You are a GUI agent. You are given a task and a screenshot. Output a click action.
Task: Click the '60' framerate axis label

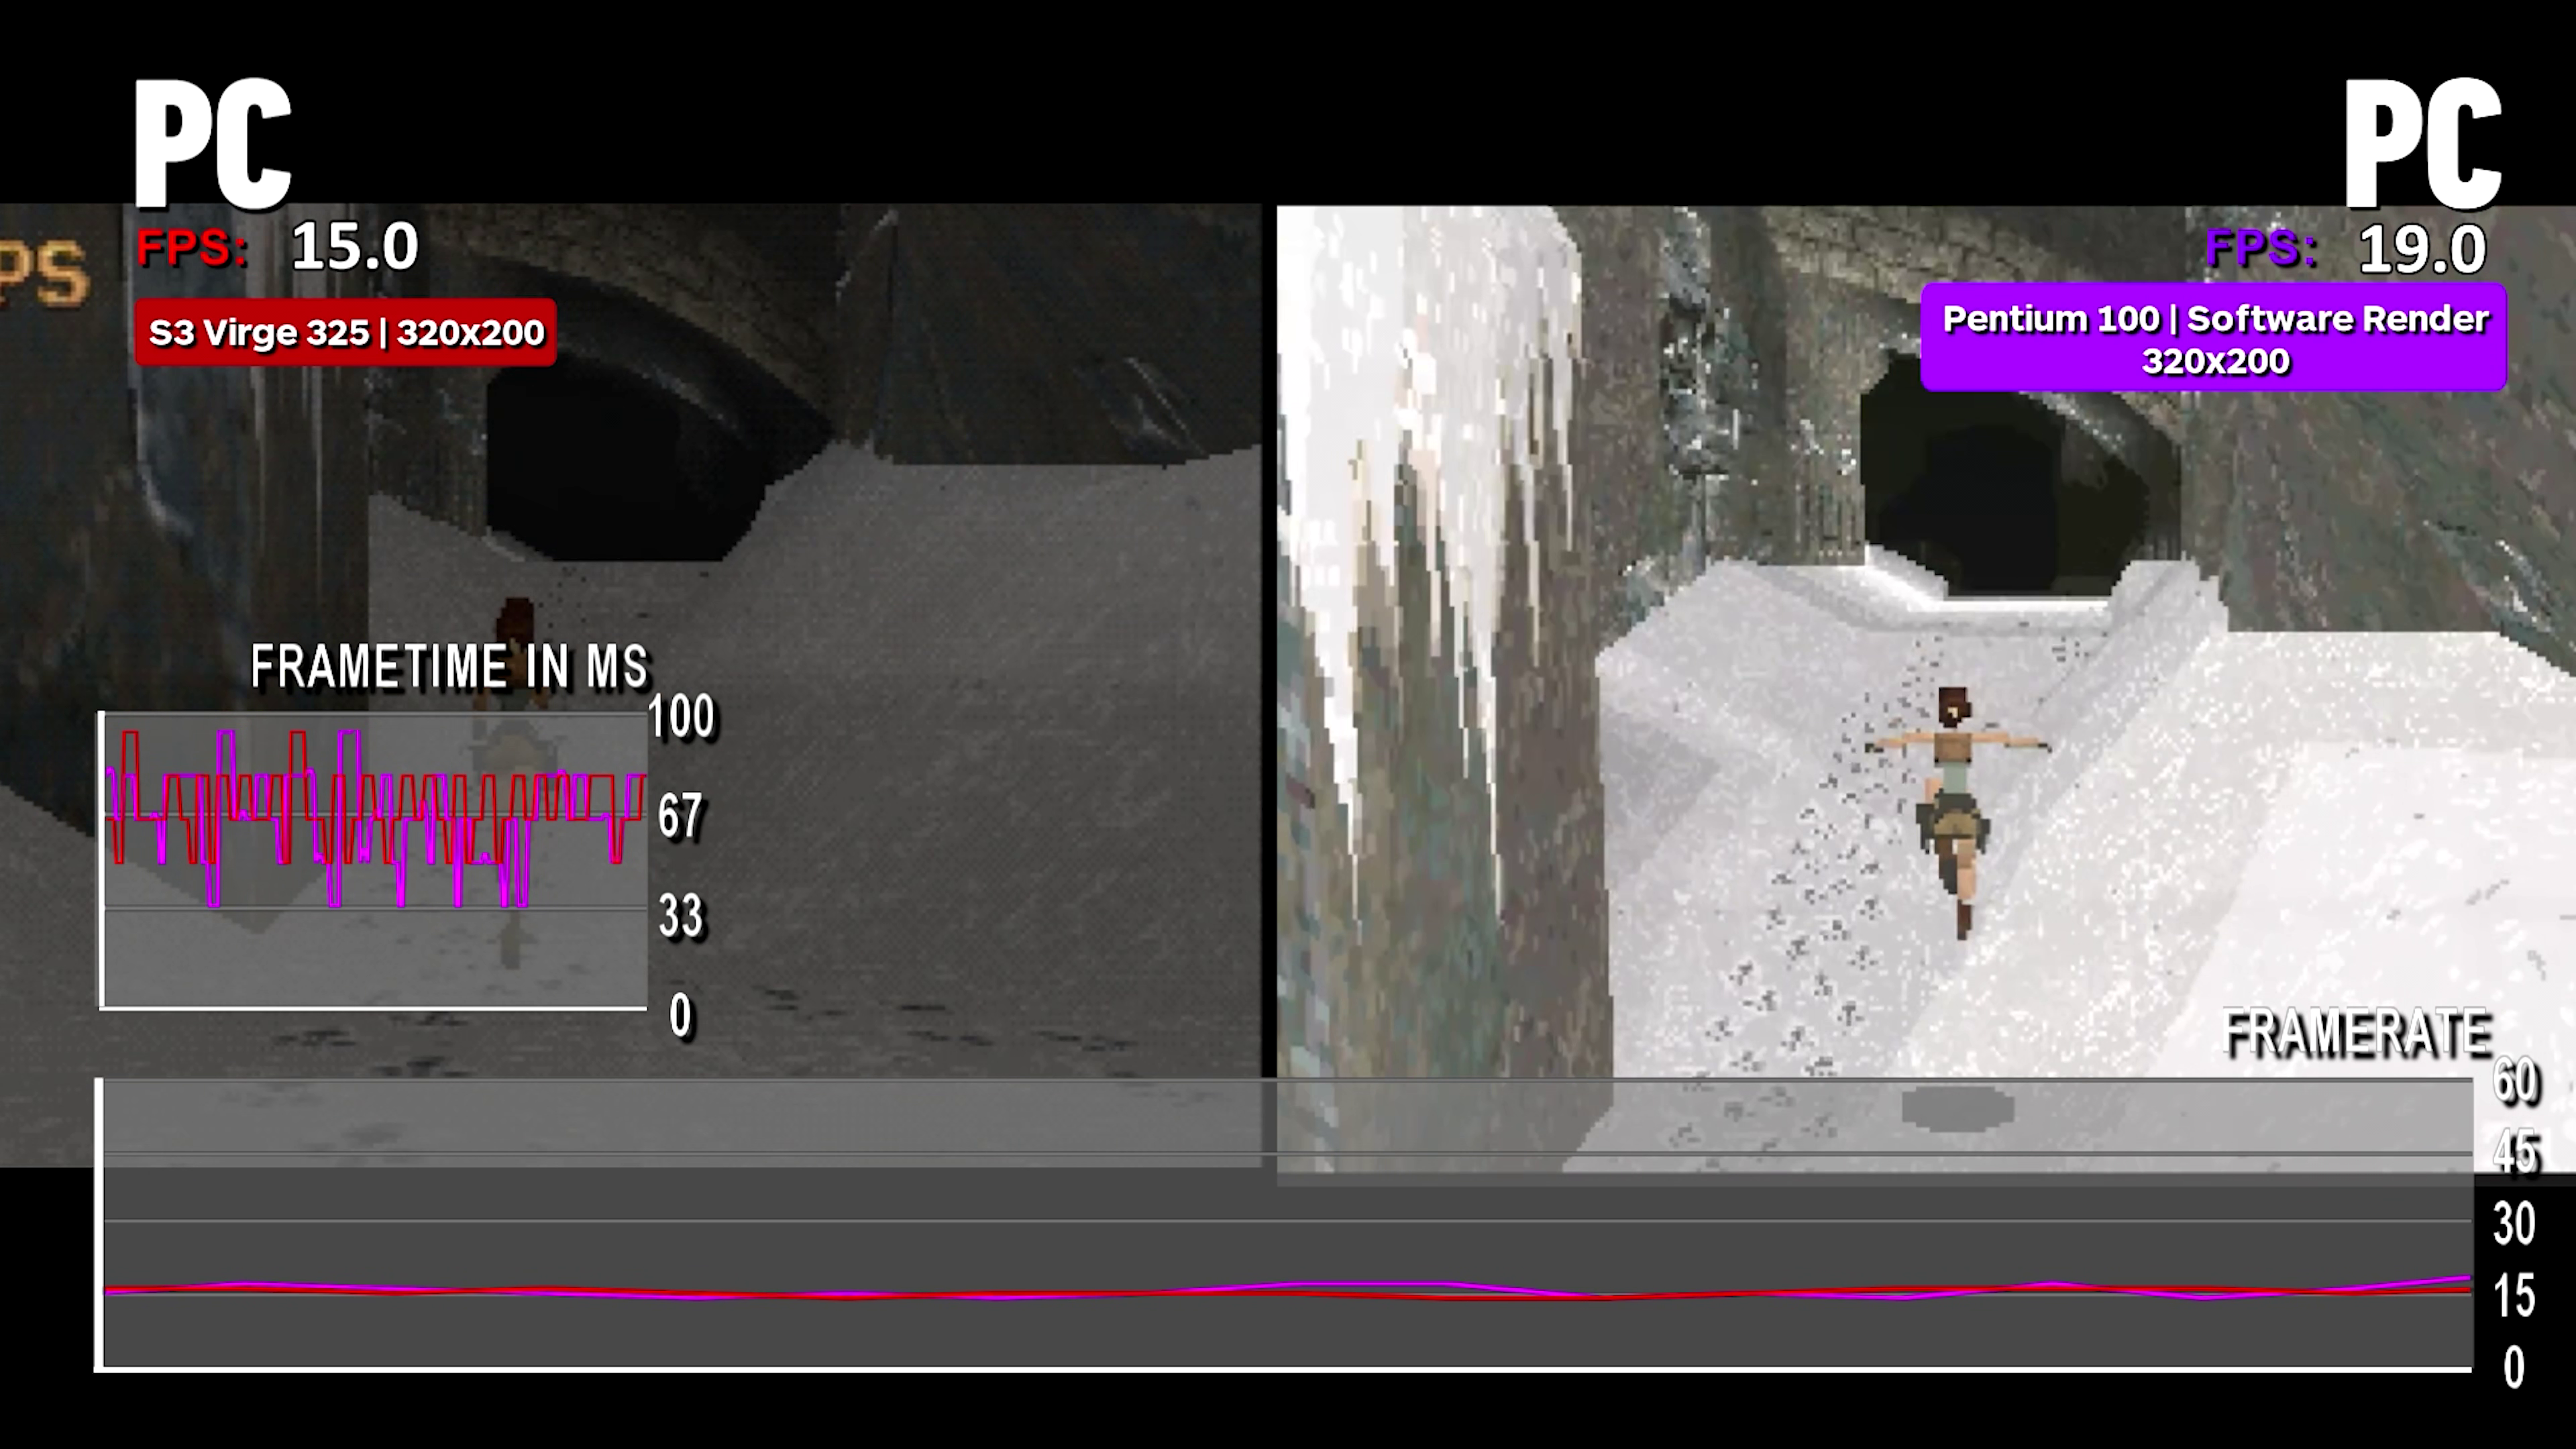[x=2515, y=1081]
